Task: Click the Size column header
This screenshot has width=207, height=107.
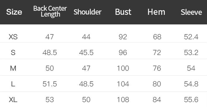Action: (14, 12)
